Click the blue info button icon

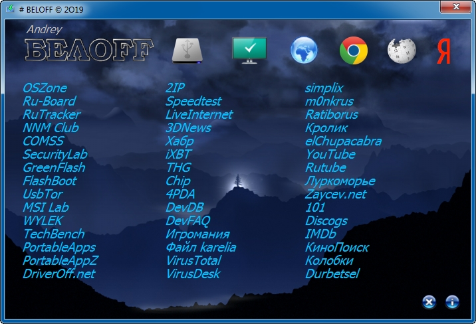coord(452,302)
